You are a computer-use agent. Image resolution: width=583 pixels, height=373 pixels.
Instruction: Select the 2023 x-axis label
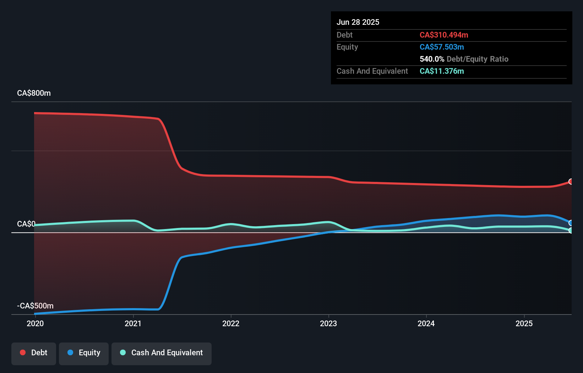328,323
